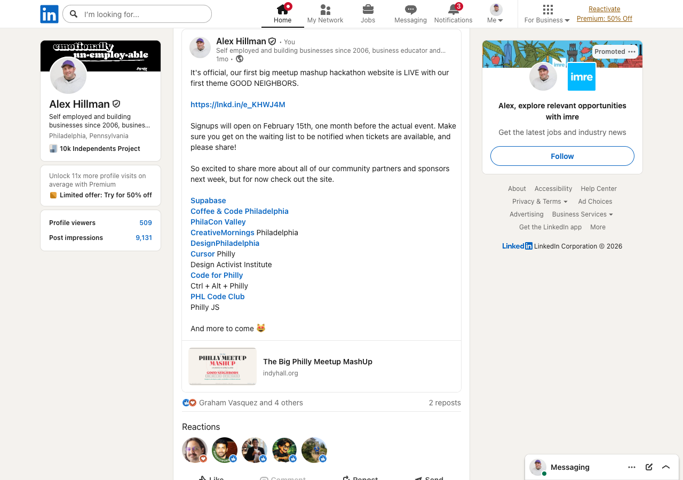Expand the For Business dropdown

[547, 20]
